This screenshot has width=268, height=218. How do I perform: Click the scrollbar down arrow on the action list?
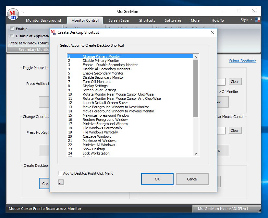coord(196,155)
